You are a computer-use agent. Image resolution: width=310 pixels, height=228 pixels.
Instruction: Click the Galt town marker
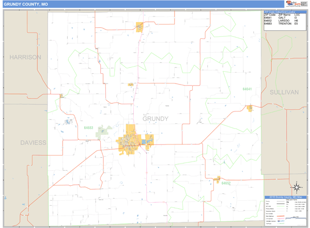click(250, 108)
